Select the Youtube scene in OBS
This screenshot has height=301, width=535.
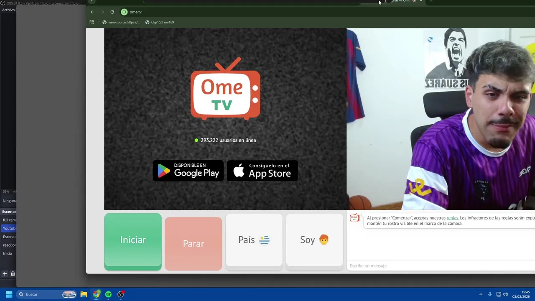click(9, 228)
